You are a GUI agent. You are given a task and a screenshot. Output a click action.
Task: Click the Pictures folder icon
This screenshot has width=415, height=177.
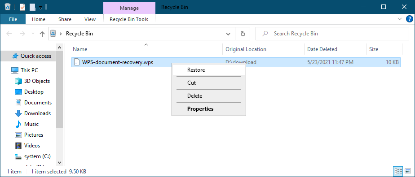(x=18, y=135)
